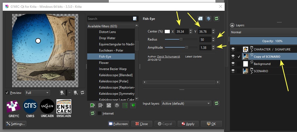
Task: Select Drop Water filter from list
Action: tap(107, 38)
